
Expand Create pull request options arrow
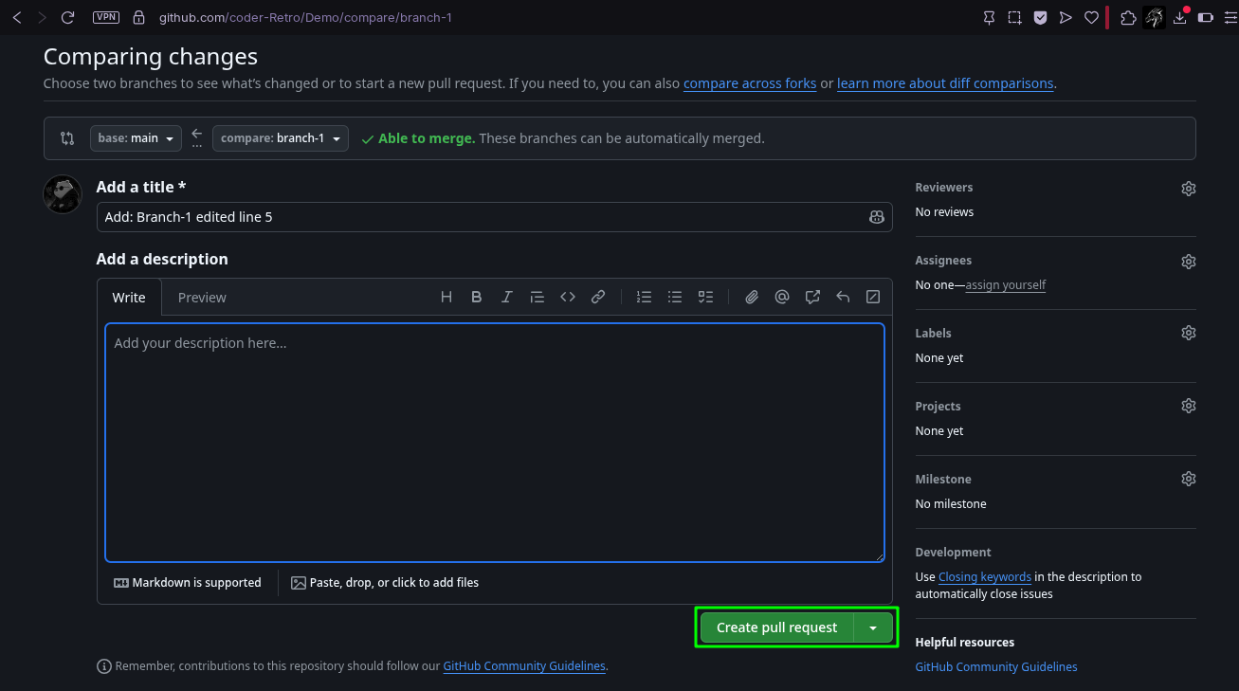click(873, 627)
